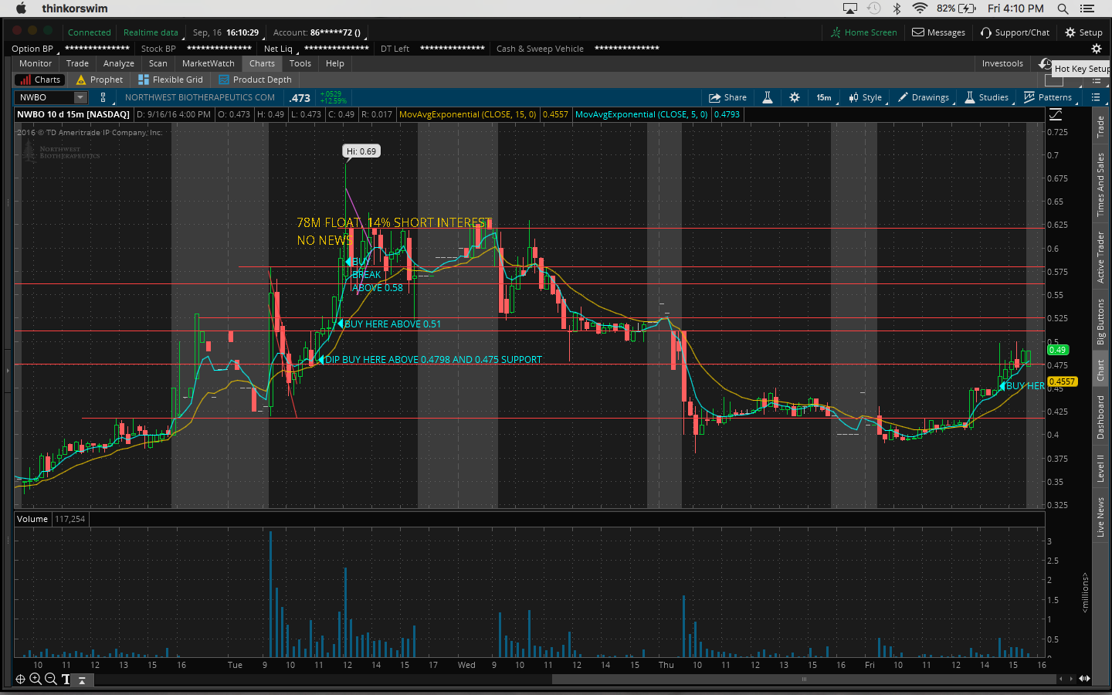Screen dimensions: 1112x695
Task: Click the zoom out magnifier icon
Action: click(x=51, y=680)
